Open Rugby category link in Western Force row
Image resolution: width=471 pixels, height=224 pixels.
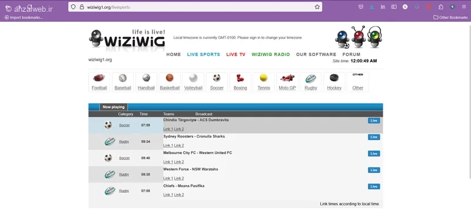(x=124, y=175)
